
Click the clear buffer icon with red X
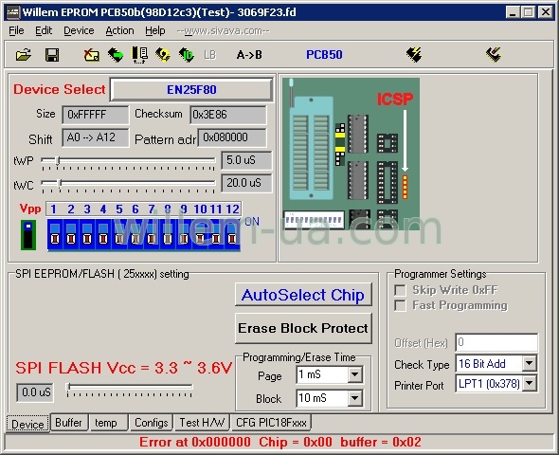pyautogui.click(x=91, y=55)
